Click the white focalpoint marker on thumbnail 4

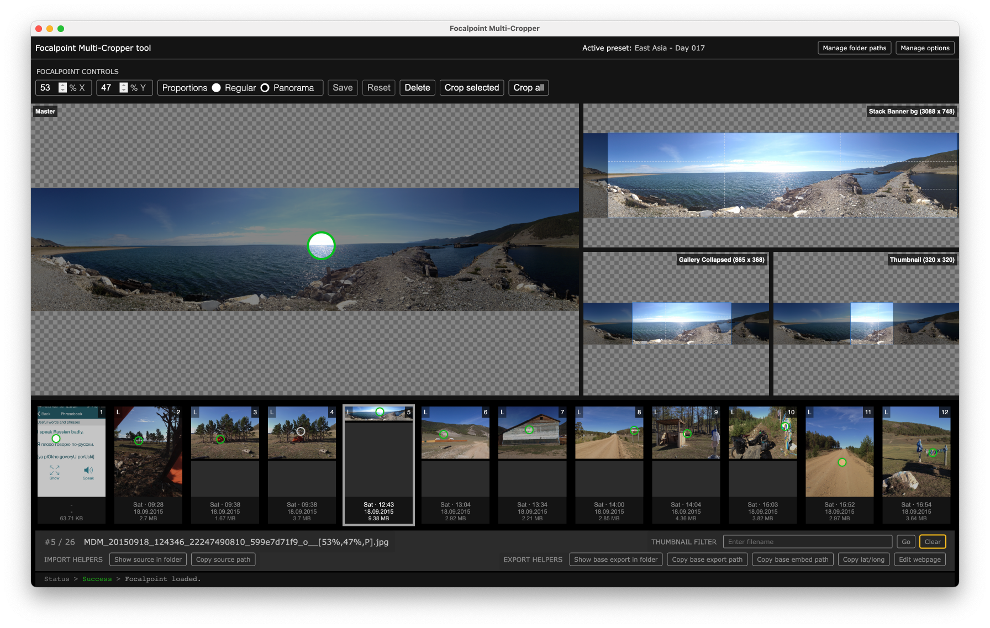click(301, 431)
